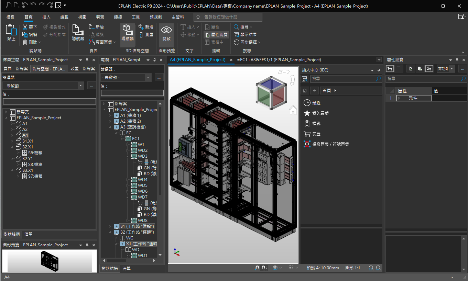Click the blue top face of the view cube
The height and width of the screenshot is (281, 468).
coord(272,84)
